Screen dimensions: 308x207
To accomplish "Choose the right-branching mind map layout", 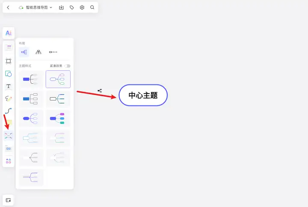I will (24, 52).
